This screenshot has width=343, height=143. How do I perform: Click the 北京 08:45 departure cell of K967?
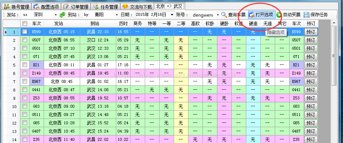[62, 82]
